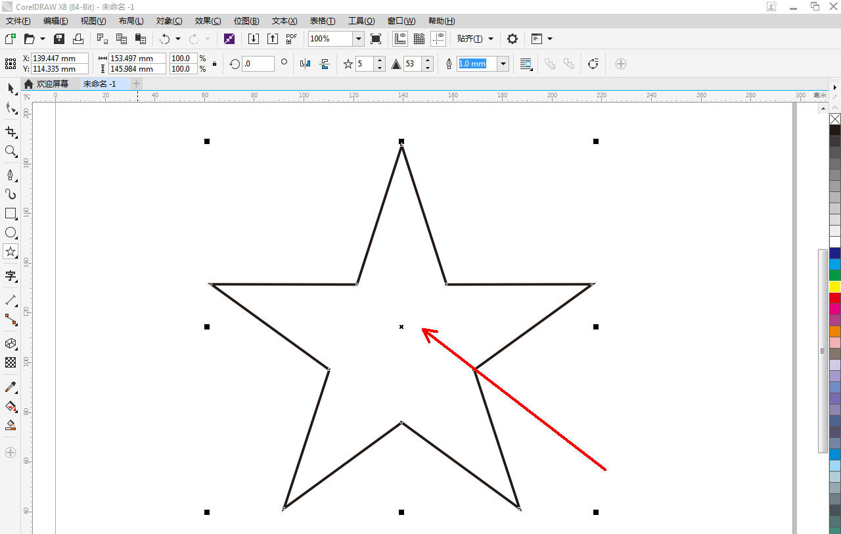Pick the yellow color swatch

click(x=835, y=287)
